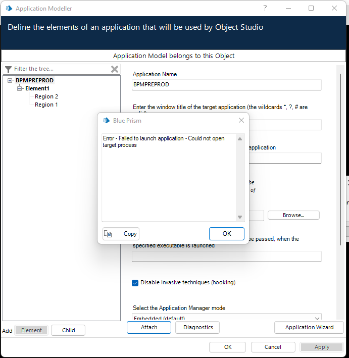Click the properties panel vertical scrollbar
349x358 pixels.
[340, 160]
